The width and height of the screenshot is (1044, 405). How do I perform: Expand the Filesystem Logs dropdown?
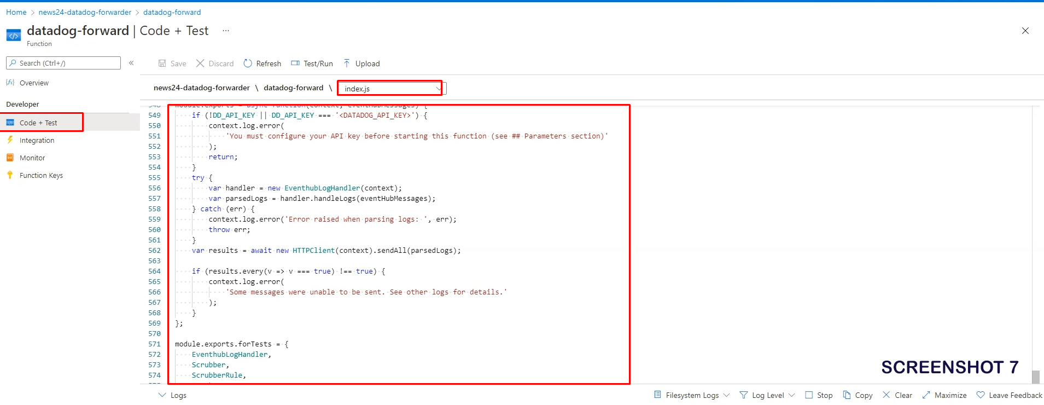692,395
